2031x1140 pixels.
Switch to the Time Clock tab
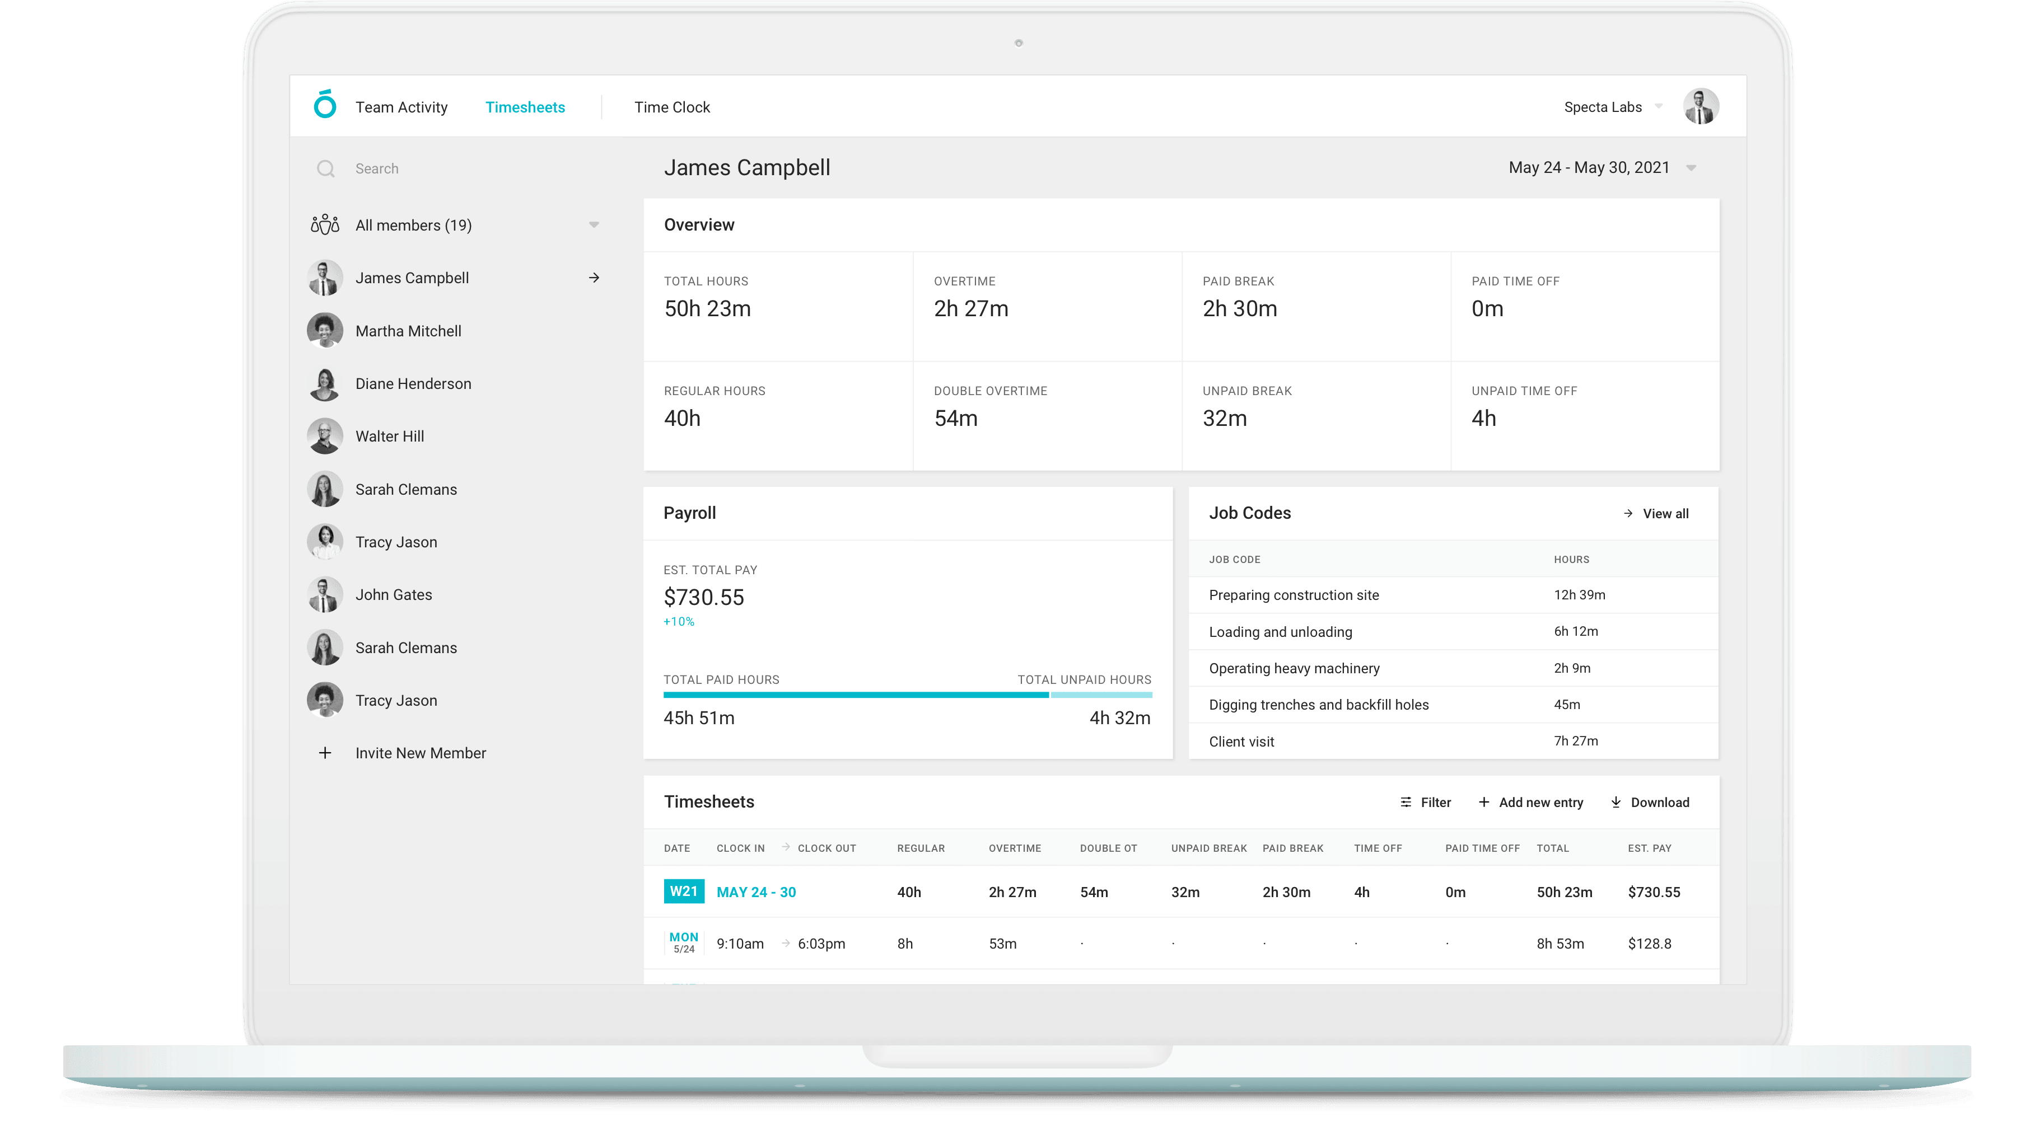pyautogui.click(x=672, y=106)
